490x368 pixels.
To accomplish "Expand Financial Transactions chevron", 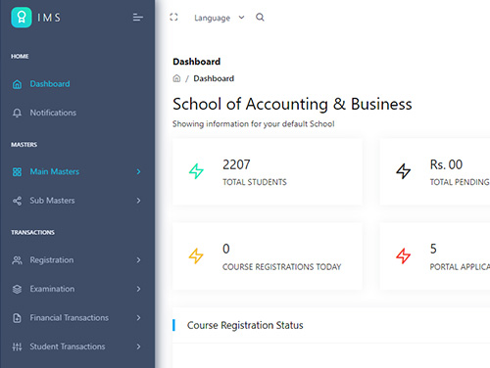I will pyautogui.click(x=138, y=318).
